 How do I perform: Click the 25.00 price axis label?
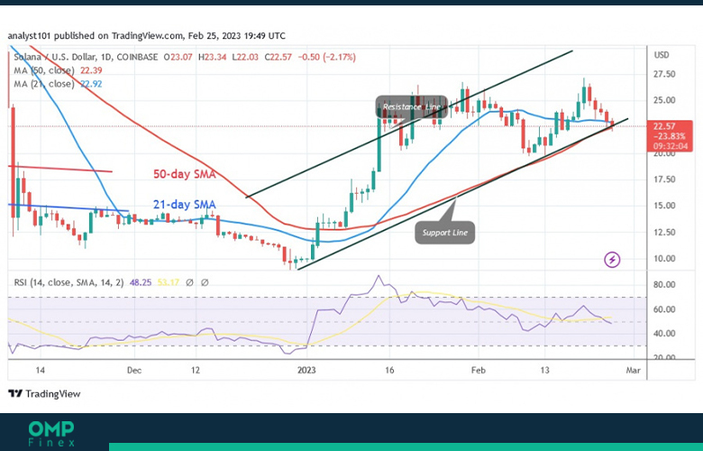pos(664,100)
